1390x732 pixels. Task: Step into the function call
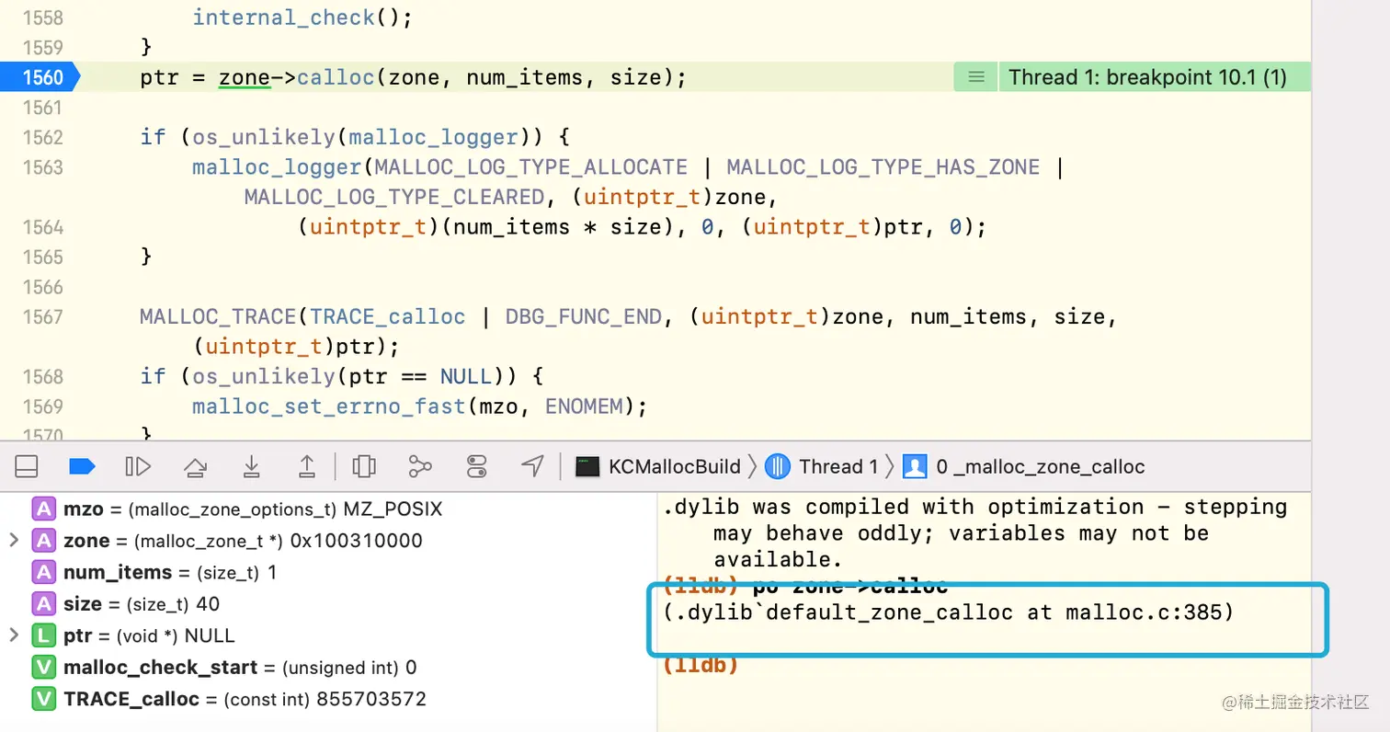click(x=251, y=466)
